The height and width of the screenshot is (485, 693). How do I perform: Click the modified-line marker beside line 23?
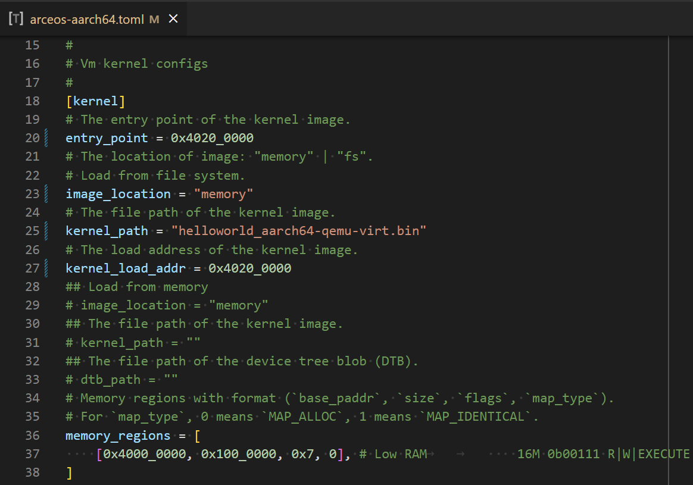point(46,194)
